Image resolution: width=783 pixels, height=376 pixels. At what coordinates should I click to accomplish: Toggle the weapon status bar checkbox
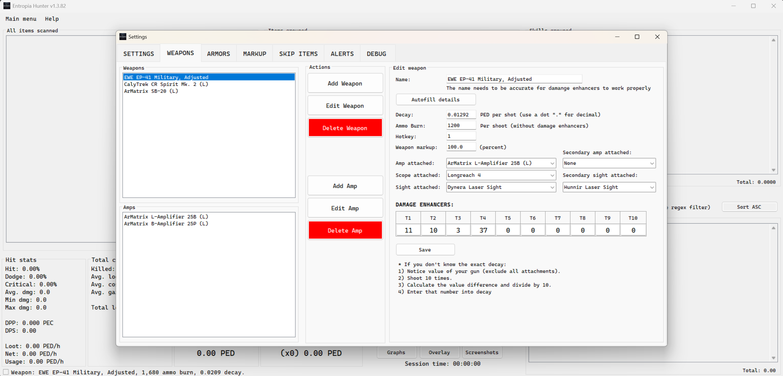6,372
